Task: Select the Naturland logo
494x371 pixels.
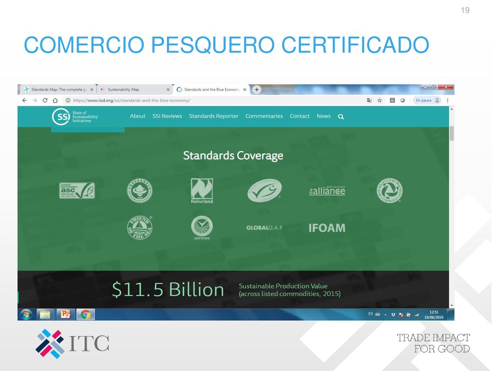Action: (202, 191)
